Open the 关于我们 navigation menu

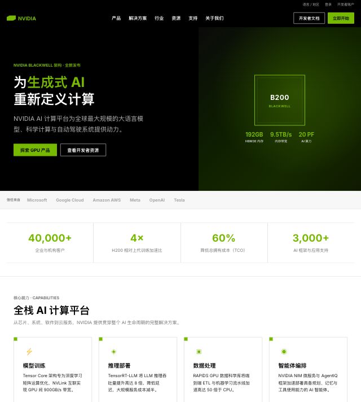point(214,18)
